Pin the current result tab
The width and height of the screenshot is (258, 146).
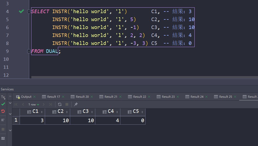(76, 104)
